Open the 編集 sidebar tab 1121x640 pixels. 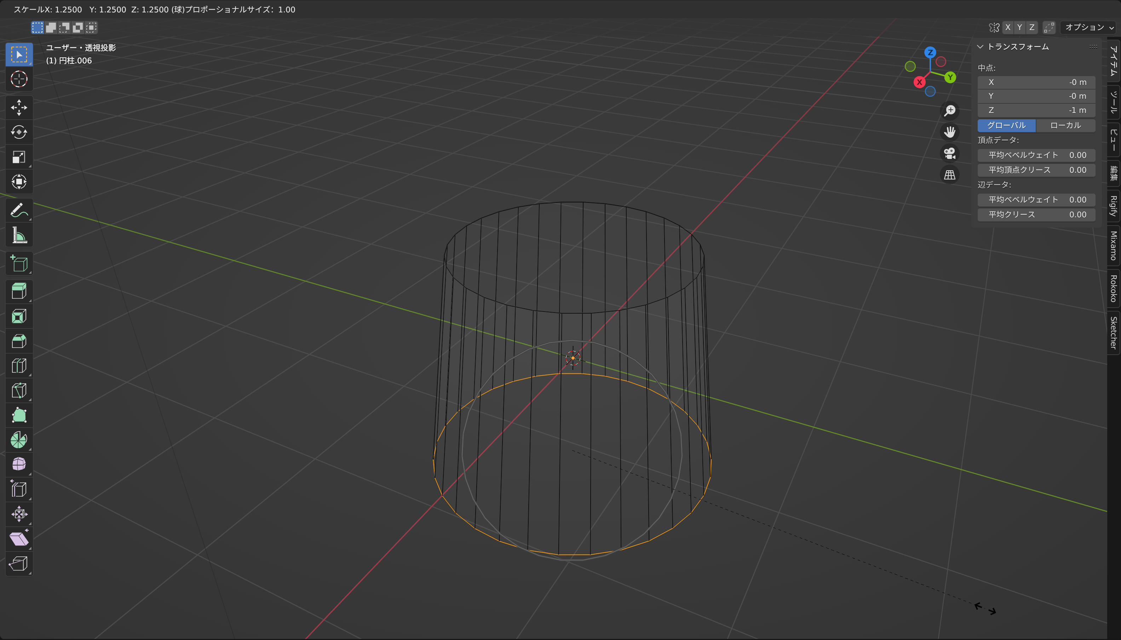coord(1114,173)
